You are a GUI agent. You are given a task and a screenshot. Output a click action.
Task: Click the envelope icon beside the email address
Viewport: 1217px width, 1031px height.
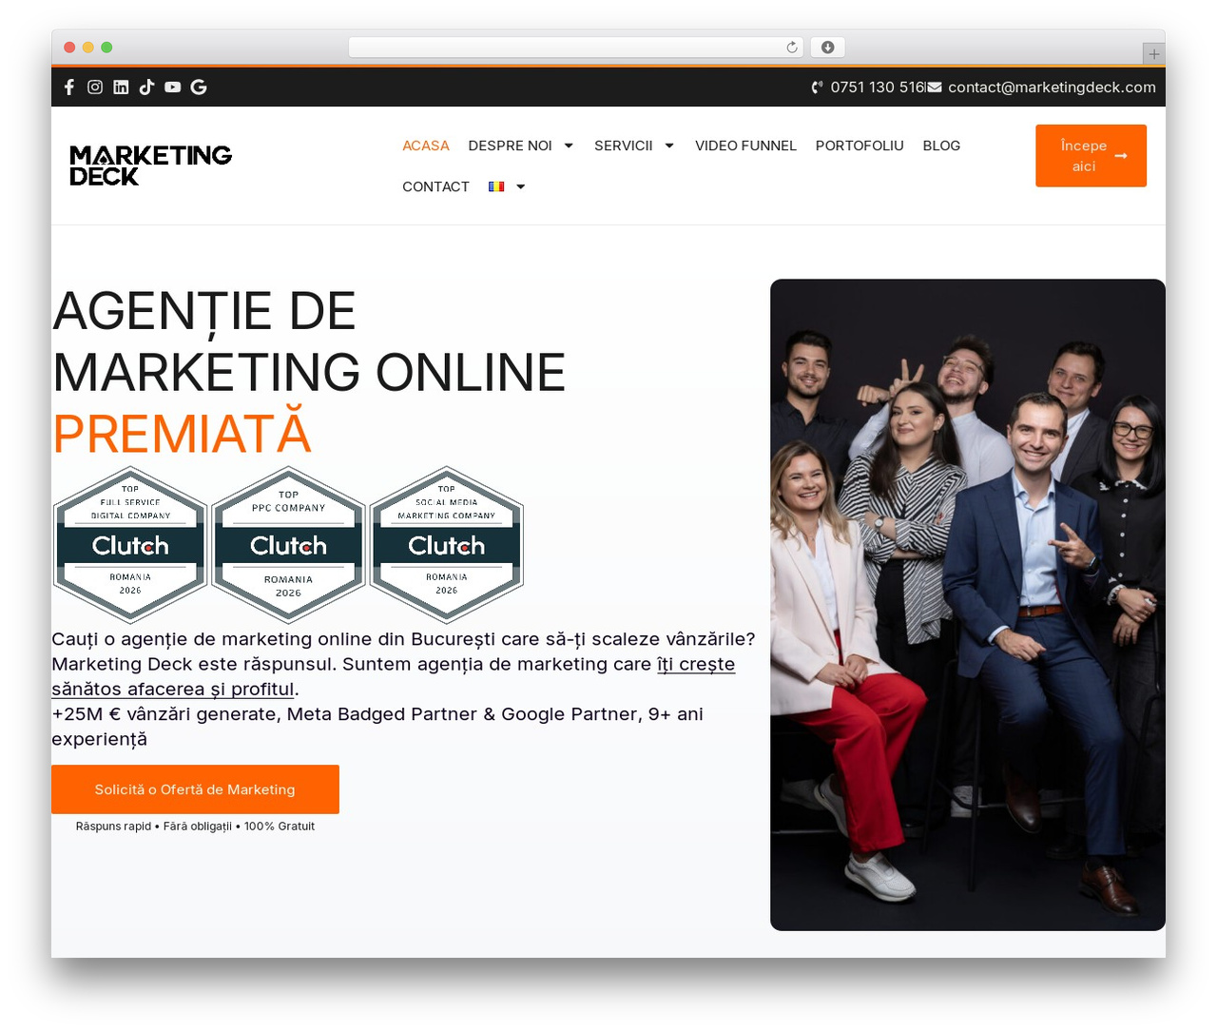click(935, 88)
